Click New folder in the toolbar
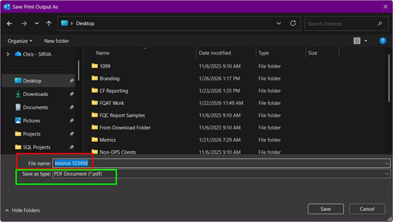The width and height of the screenshot is (393, 222). coord(56,41)
